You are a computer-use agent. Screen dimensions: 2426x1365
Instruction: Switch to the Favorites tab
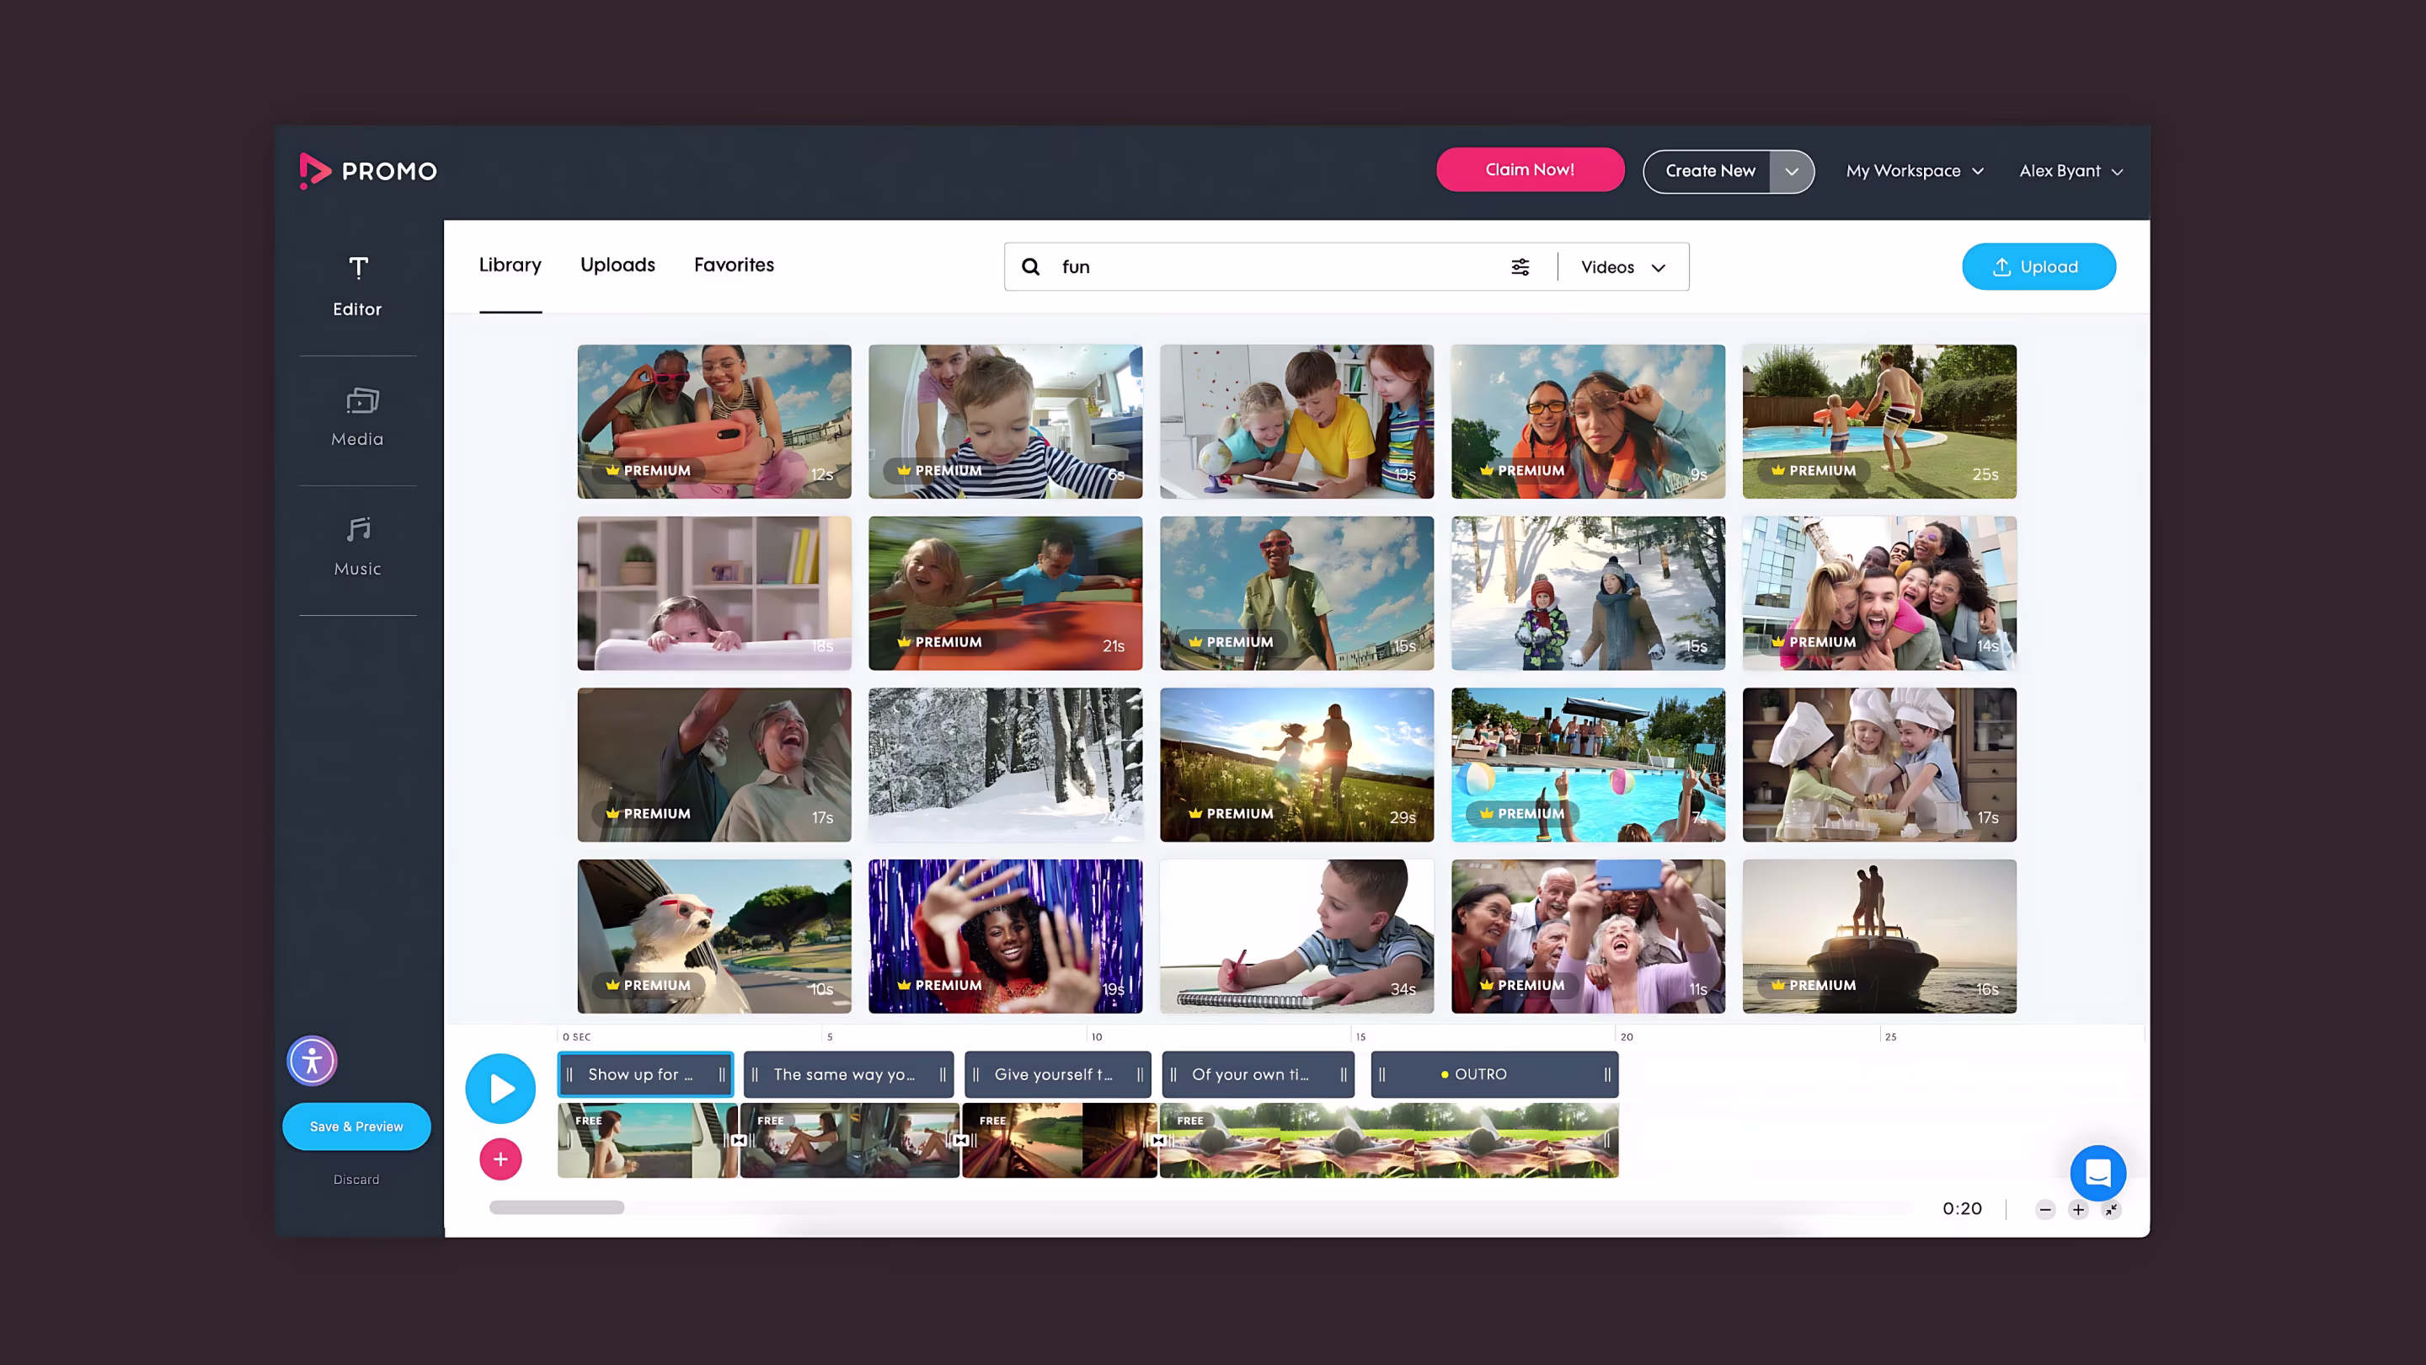(x=734, y=265)
